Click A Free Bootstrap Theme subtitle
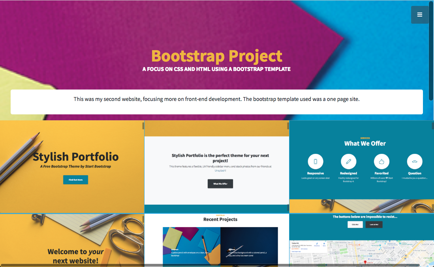 75,166
